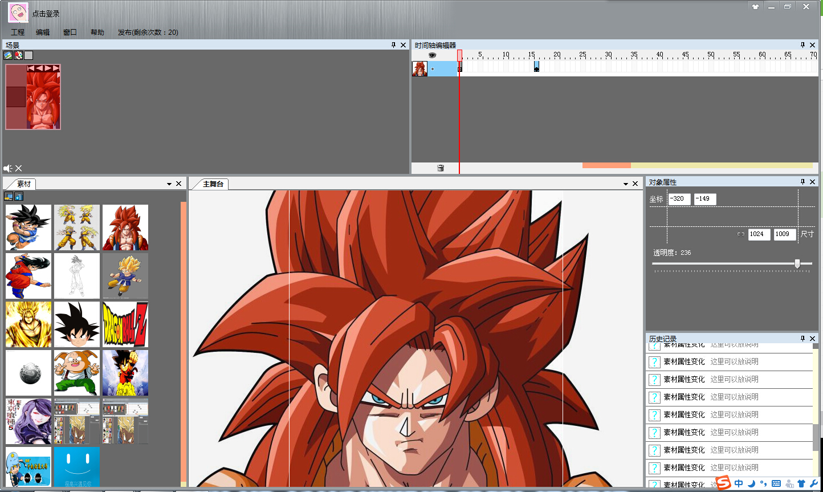Toggle the speaker mute icon in 场景 panel
This screenshot has height=492, width=823.
pyautogui.click(x=8, y=168)
